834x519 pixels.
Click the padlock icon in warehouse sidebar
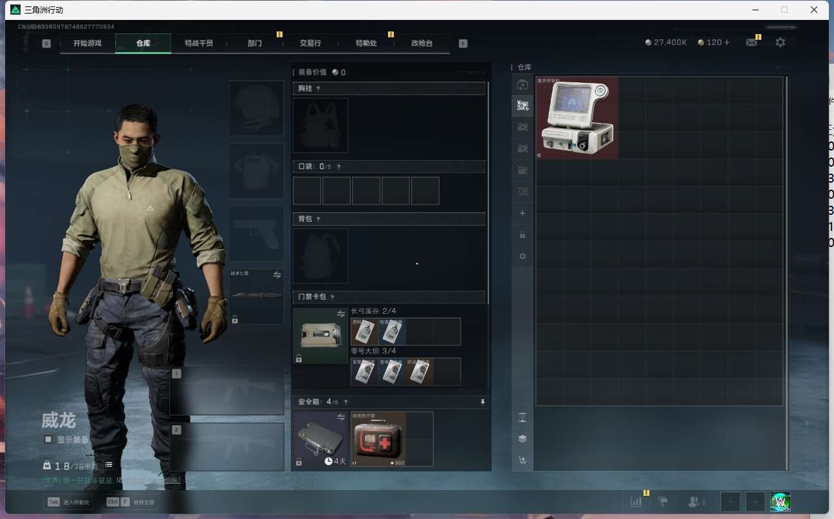click(x=523, y=235)
